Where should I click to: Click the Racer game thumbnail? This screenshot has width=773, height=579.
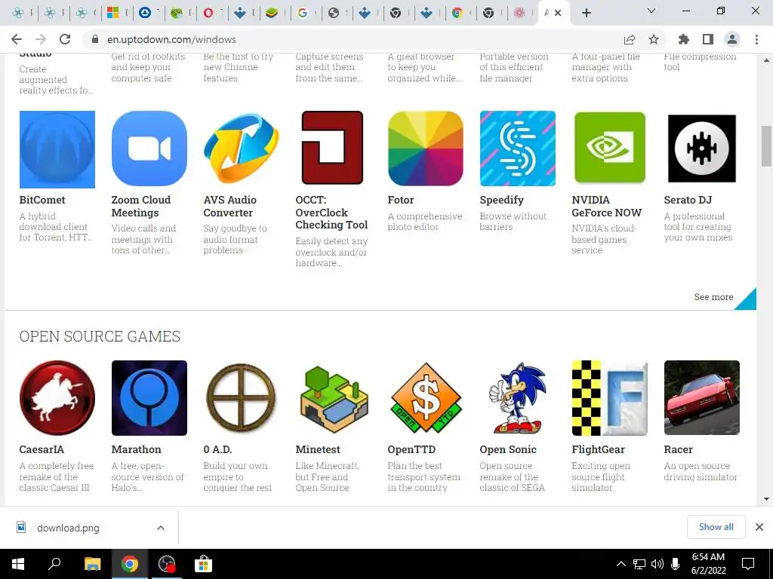(x=702, y=398)
